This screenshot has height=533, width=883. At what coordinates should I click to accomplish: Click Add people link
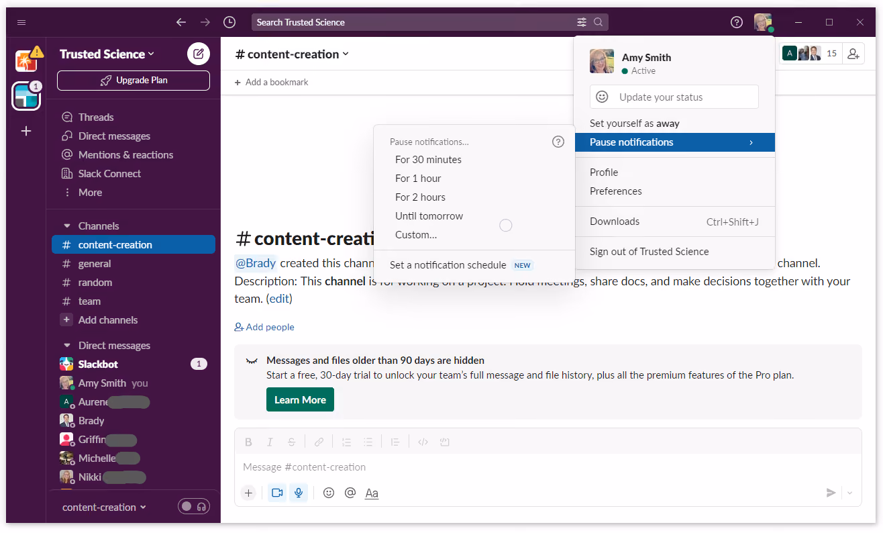tap(264, 327)
